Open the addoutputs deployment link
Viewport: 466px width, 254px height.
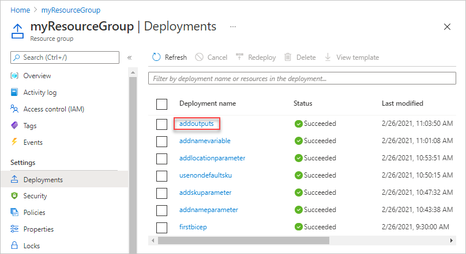pos(198,124)
